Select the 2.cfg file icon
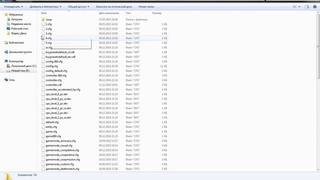This screenshot has height=180, width=320. (x=43, y=29)
